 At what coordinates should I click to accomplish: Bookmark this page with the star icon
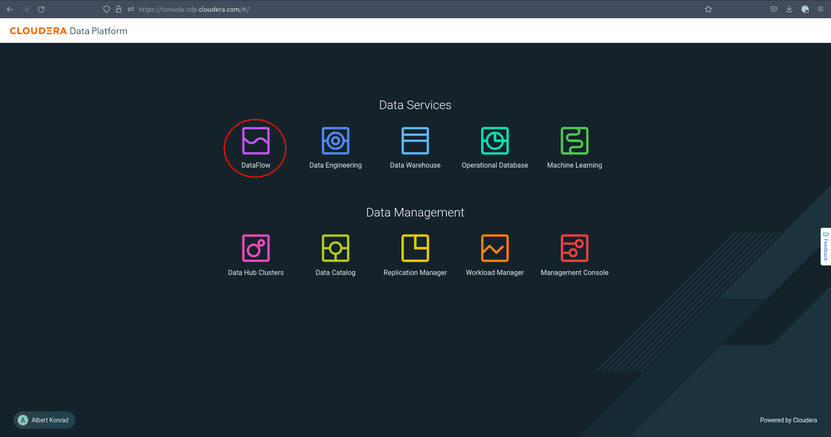point(708,10)
